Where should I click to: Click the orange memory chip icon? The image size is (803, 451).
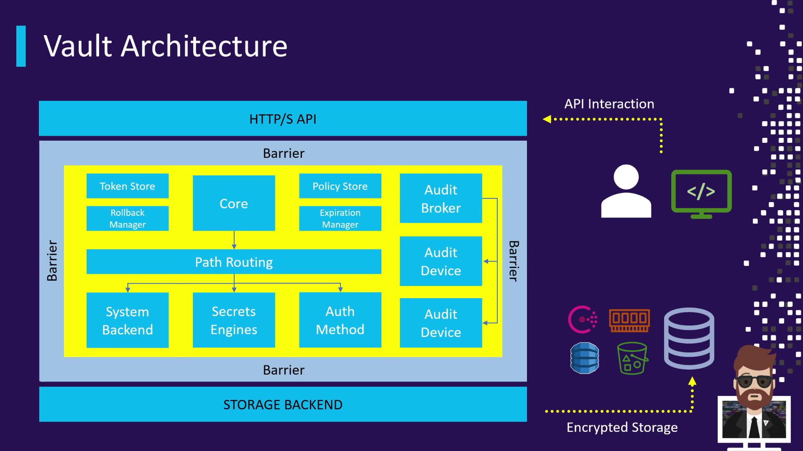click(629, 320)
